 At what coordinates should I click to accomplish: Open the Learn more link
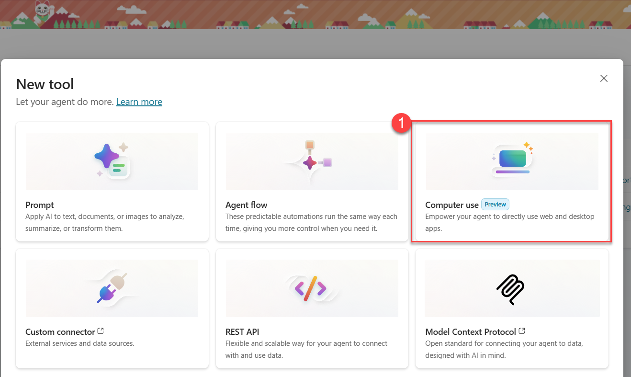(139, 102)
